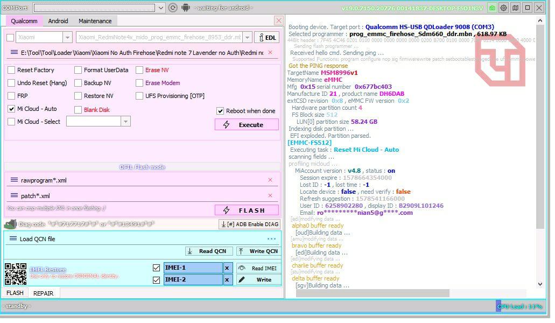The image size is (555, 323).
Task: Clear the loader path with red X
Action: (x=270, y=52)
